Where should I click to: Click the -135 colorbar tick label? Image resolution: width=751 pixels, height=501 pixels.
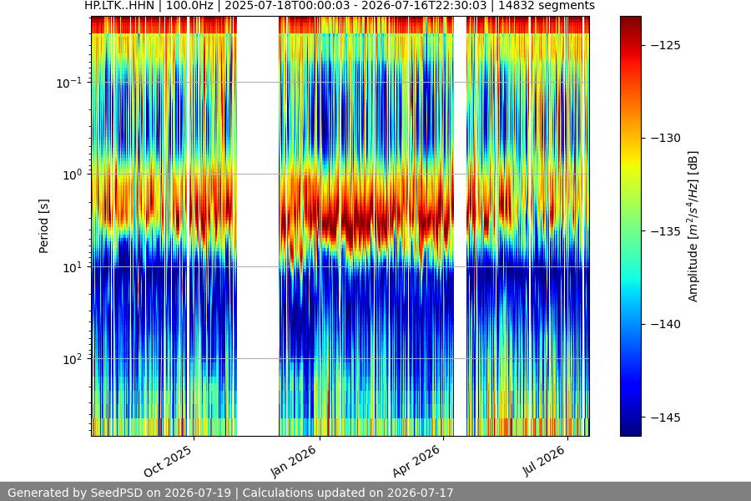[x=665, y=231]
